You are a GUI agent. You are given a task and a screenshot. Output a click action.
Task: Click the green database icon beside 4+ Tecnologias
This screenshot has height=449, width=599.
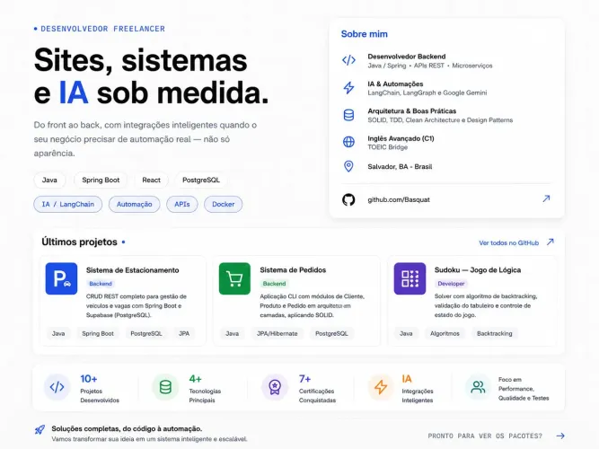[x=165, y=387]
